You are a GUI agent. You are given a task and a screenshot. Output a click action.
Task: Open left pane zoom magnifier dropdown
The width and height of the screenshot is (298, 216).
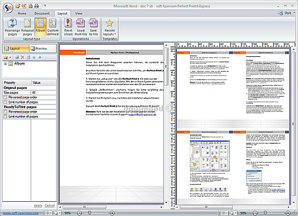57,213
